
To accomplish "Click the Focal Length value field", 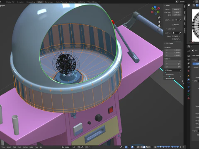I will (177, 10).
